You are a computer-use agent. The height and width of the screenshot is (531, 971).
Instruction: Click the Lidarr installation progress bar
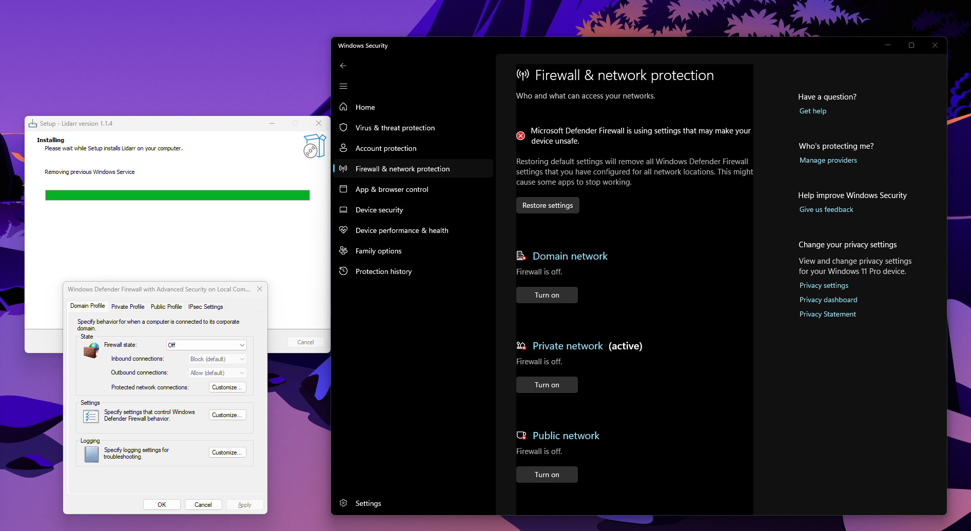pos(177,195)
